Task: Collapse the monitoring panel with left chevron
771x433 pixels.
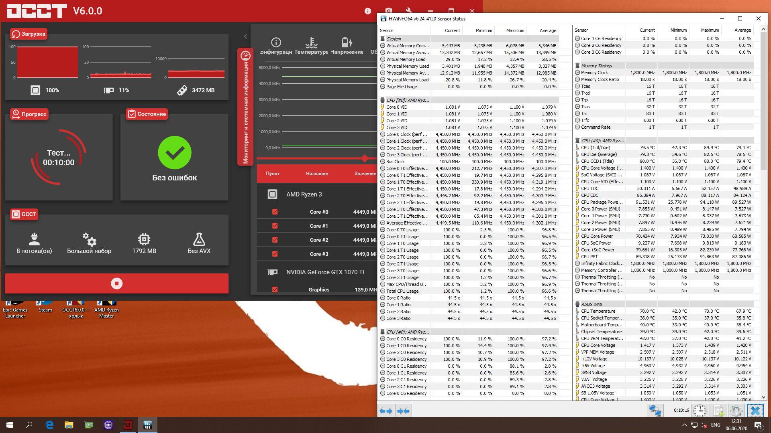Action: [245, 36]
